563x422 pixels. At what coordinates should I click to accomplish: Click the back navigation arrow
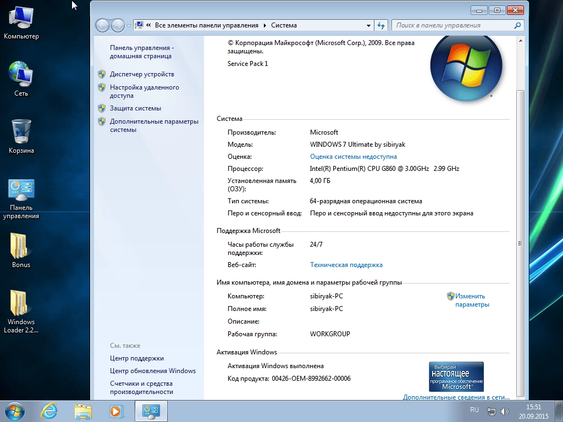pos(102,25)
